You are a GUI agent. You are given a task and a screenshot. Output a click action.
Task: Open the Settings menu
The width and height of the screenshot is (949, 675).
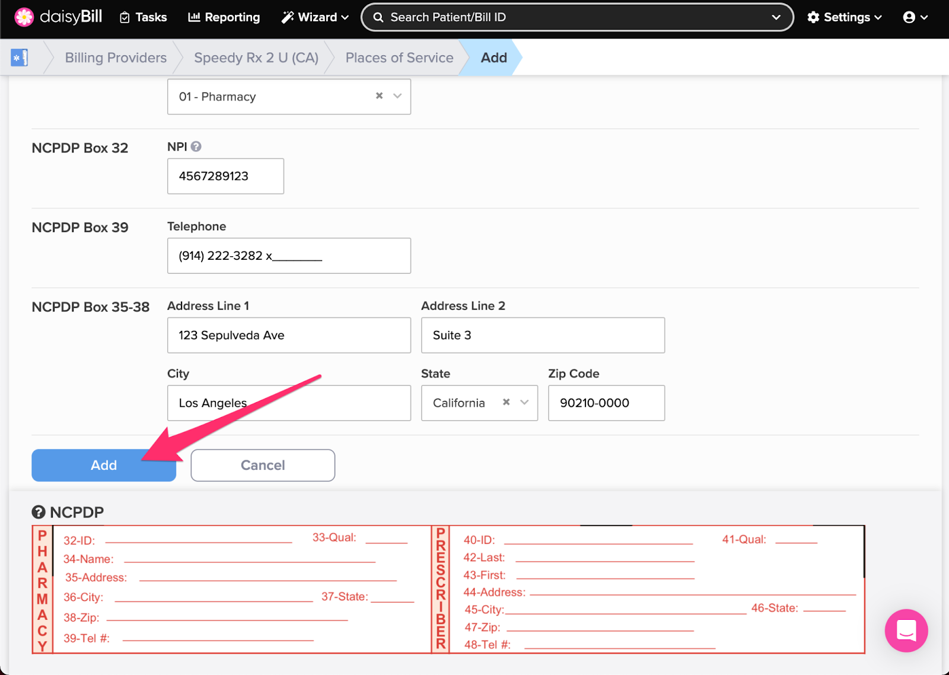tap(845, 17)
